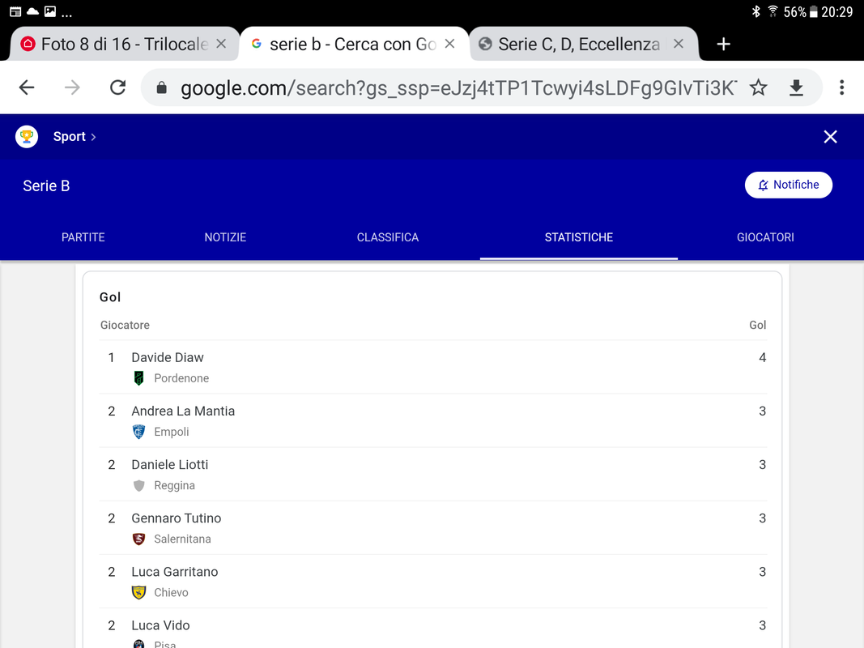The width and height of the screenshot is (864, 648).
Task: Select the Luca Garritano row
Action: click(432, 581)
